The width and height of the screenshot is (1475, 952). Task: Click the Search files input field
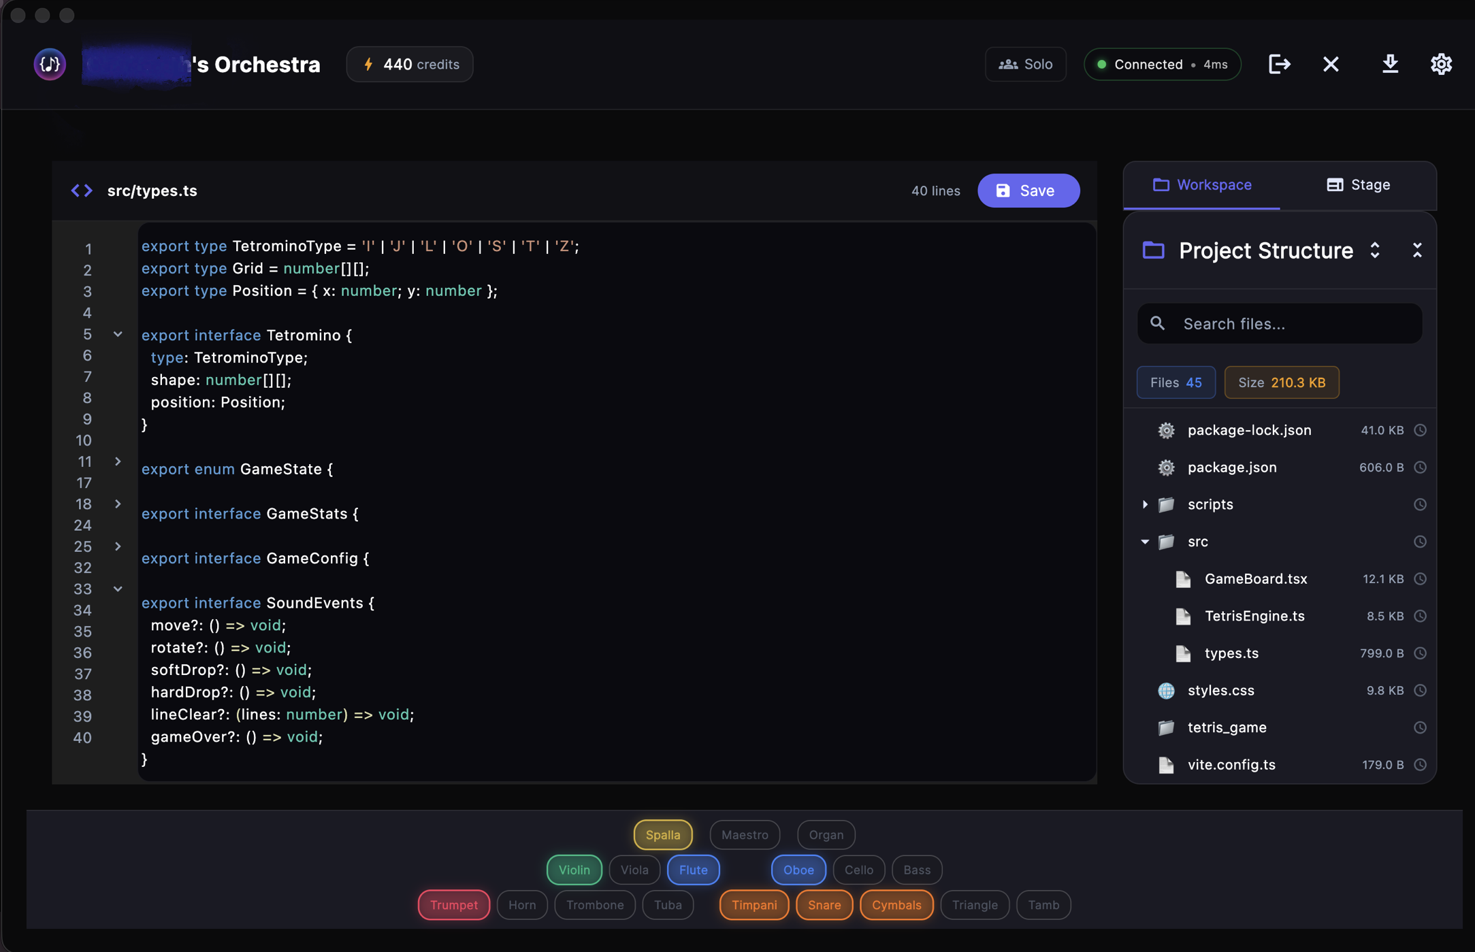tap(1279, 323)
